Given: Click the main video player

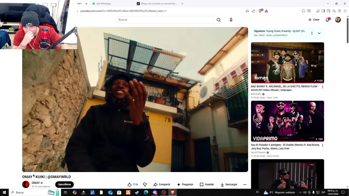Looking at the screenshot, I should [135, 99].
